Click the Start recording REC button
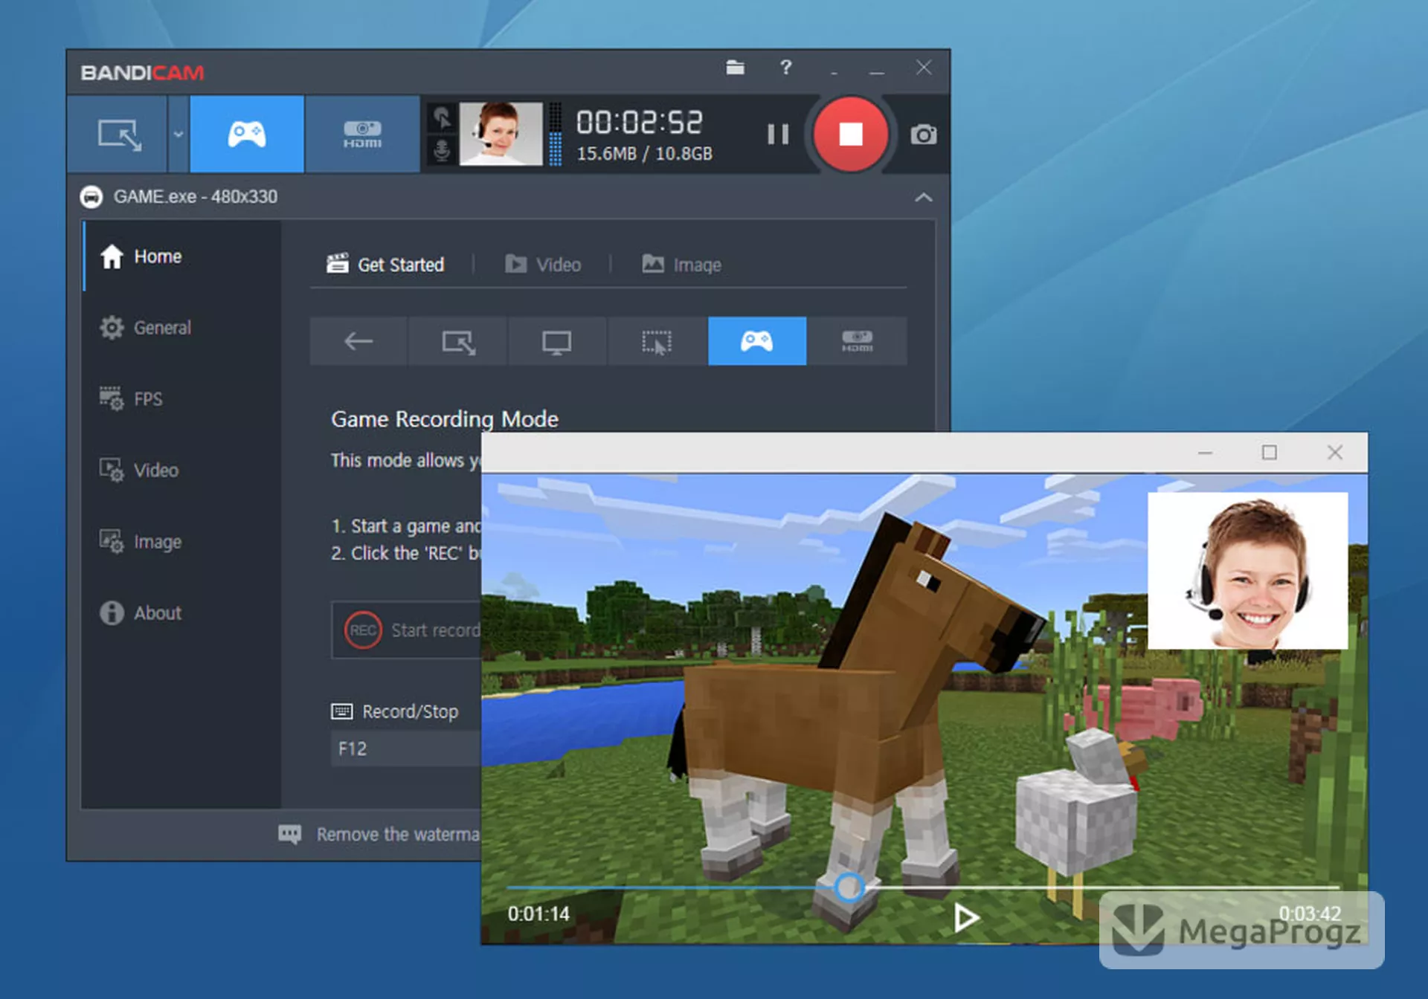 407,630
